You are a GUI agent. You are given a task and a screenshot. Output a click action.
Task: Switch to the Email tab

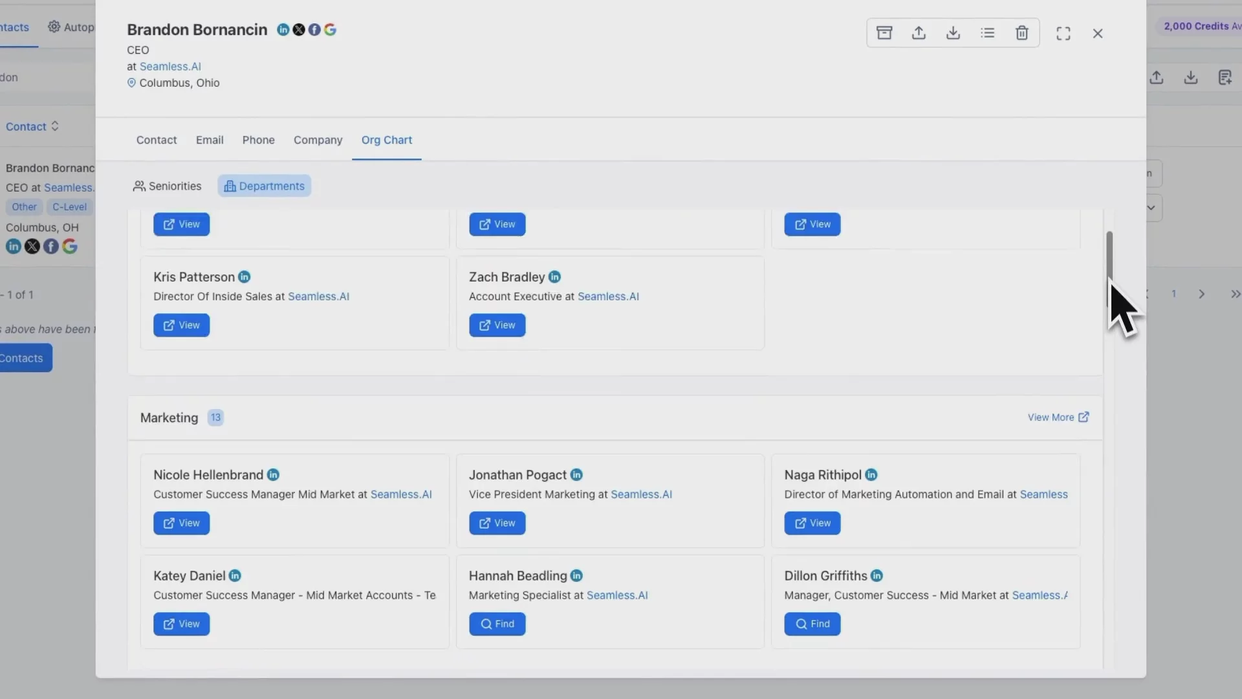(x=210, y=140)
